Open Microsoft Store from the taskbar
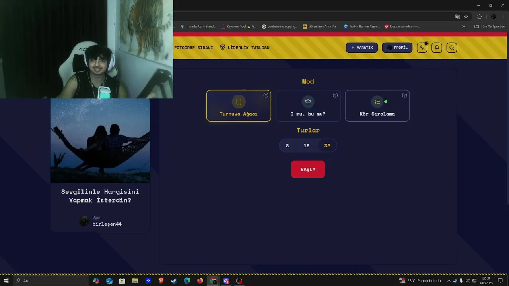Viewport: 509px width, 286px height. (122, 281)
